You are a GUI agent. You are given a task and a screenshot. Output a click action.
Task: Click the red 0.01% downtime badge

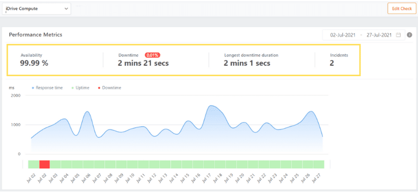[152, 55]
